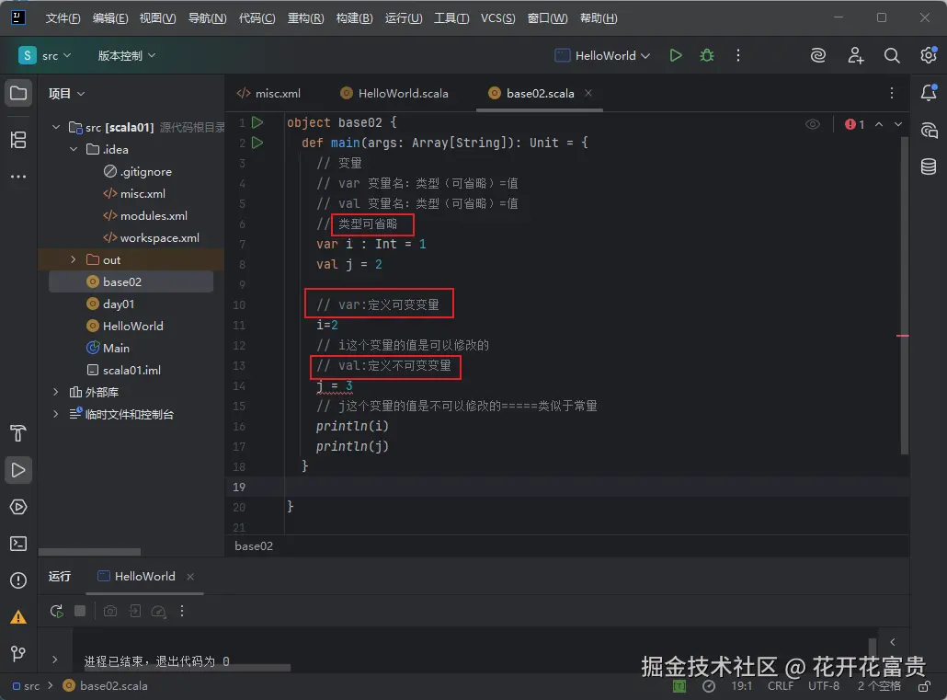Show more tool windows ellipsis
Screen dimensions: 947x700
(18, 177)
